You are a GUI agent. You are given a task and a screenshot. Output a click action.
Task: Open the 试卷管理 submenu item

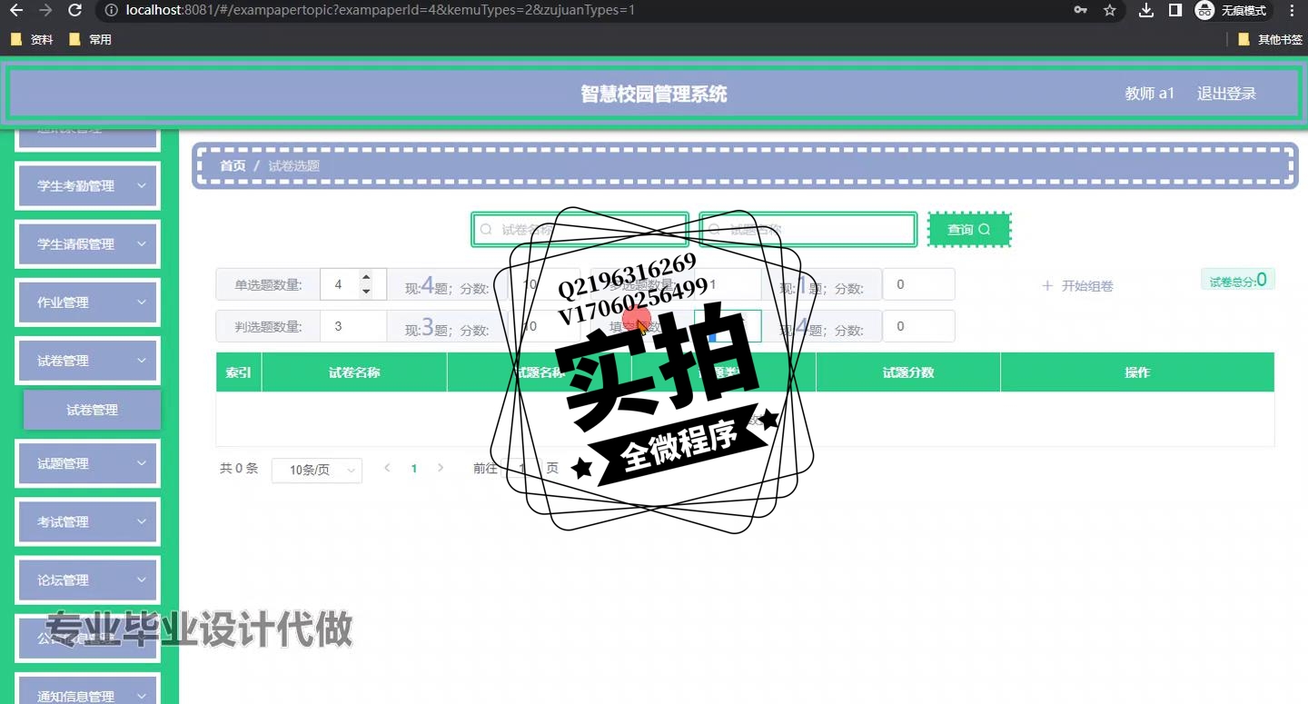point(92,410)
